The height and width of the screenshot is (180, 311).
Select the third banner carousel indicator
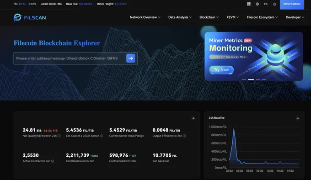pyautogui.click(x=258, y=79)
